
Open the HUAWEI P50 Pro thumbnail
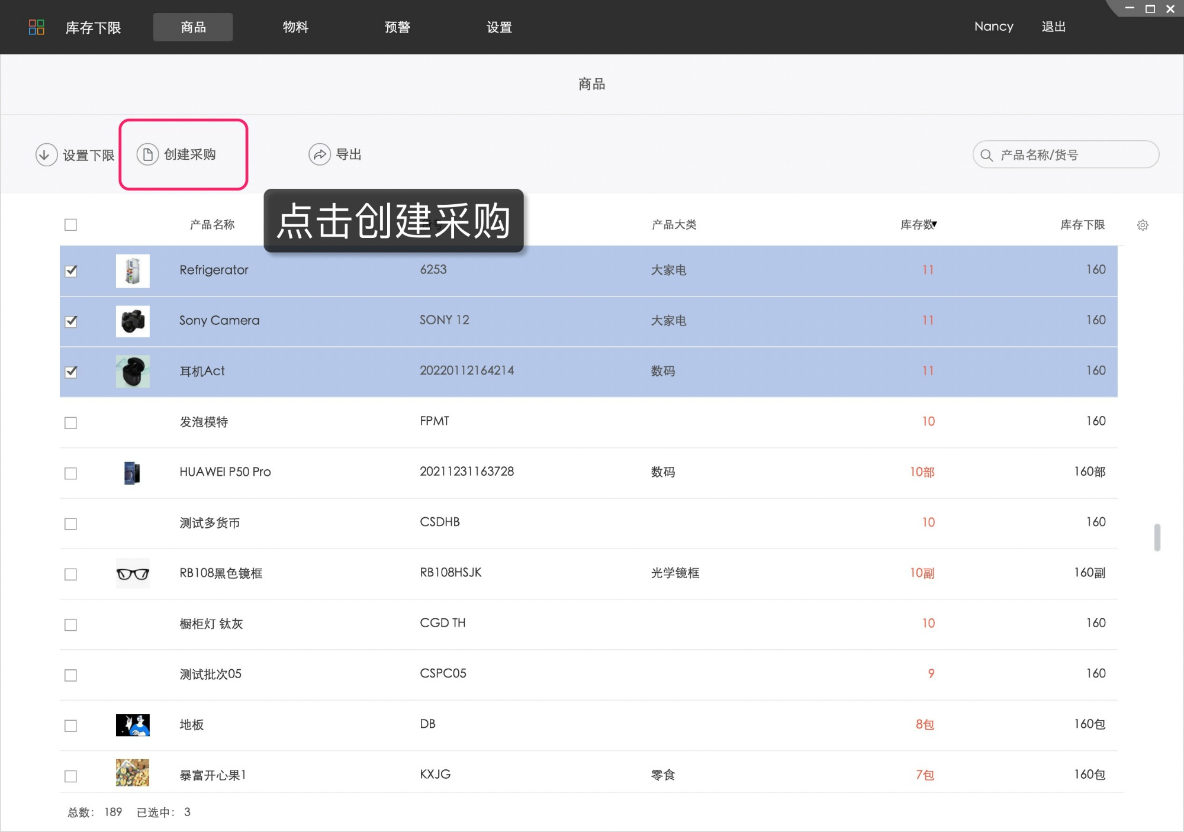(x=132, y=473)
